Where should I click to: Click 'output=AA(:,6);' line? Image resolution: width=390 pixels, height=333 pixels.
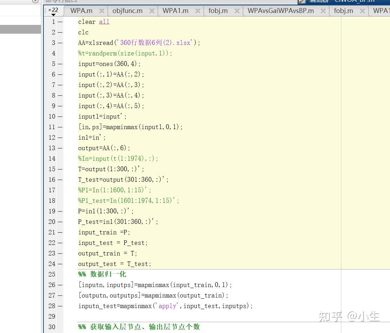point(104,148)
